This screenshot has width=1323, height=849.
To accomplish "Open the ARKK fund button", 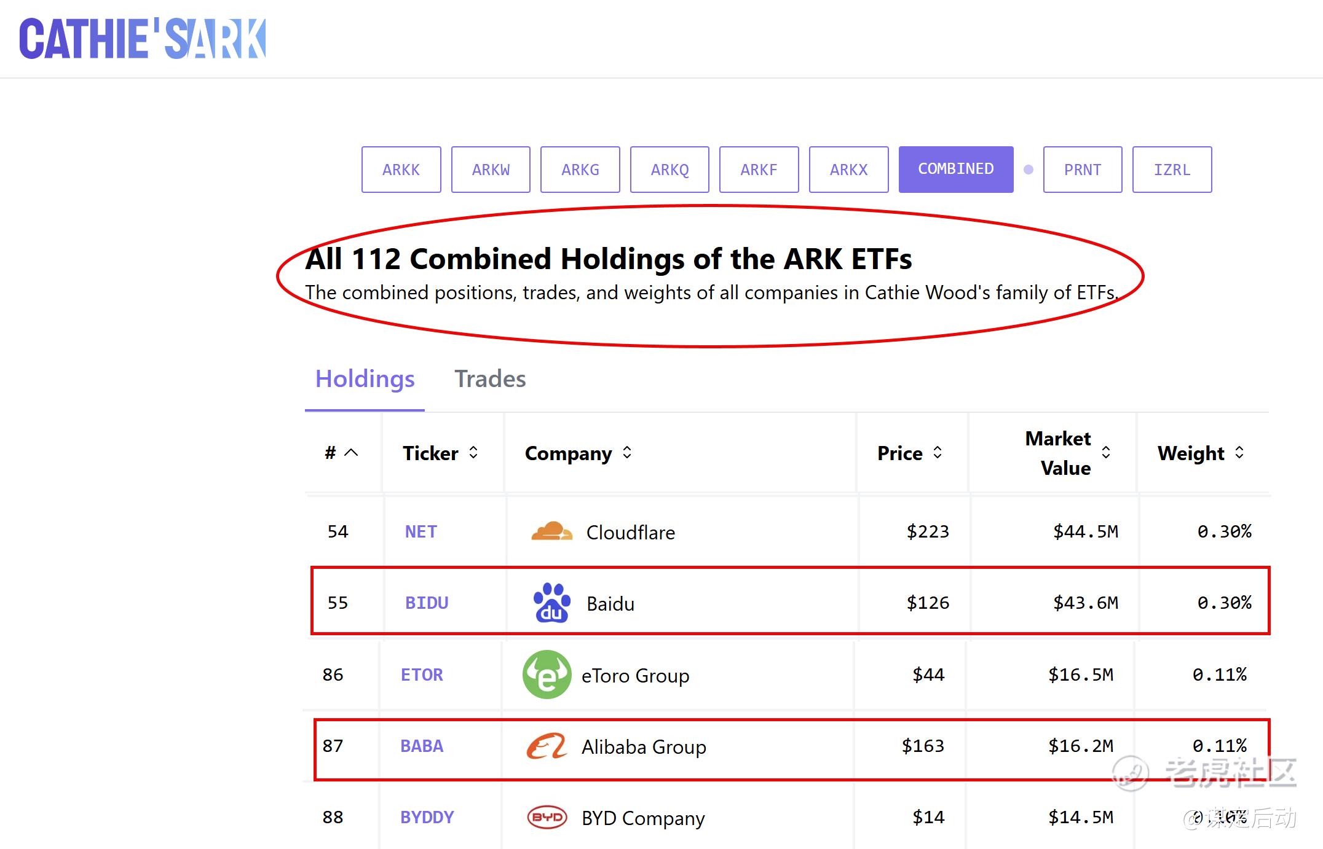I will [x=401, y=170].
